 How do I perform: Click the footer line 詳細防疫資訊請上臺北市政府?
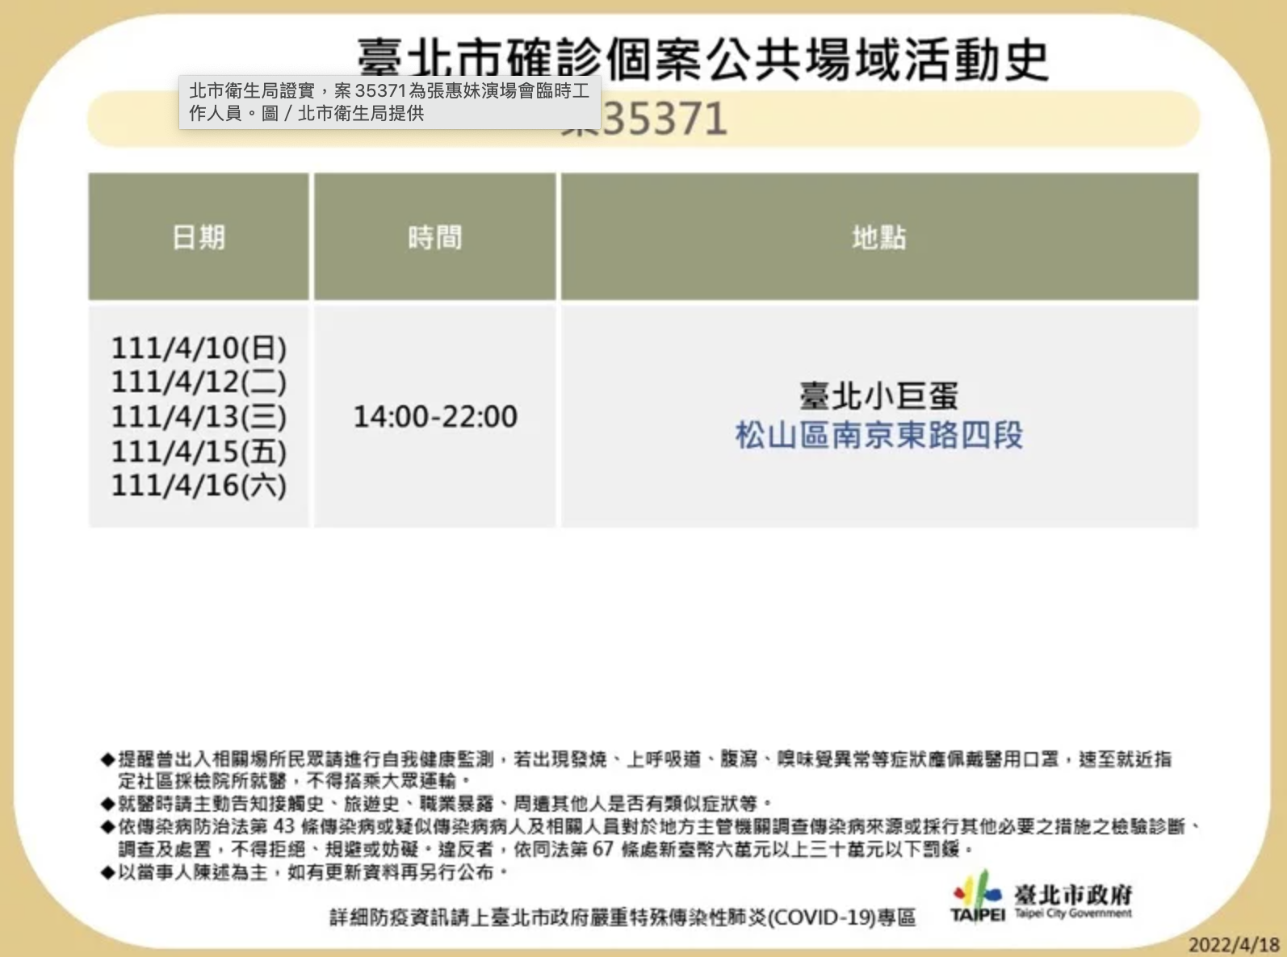point(623,917)
